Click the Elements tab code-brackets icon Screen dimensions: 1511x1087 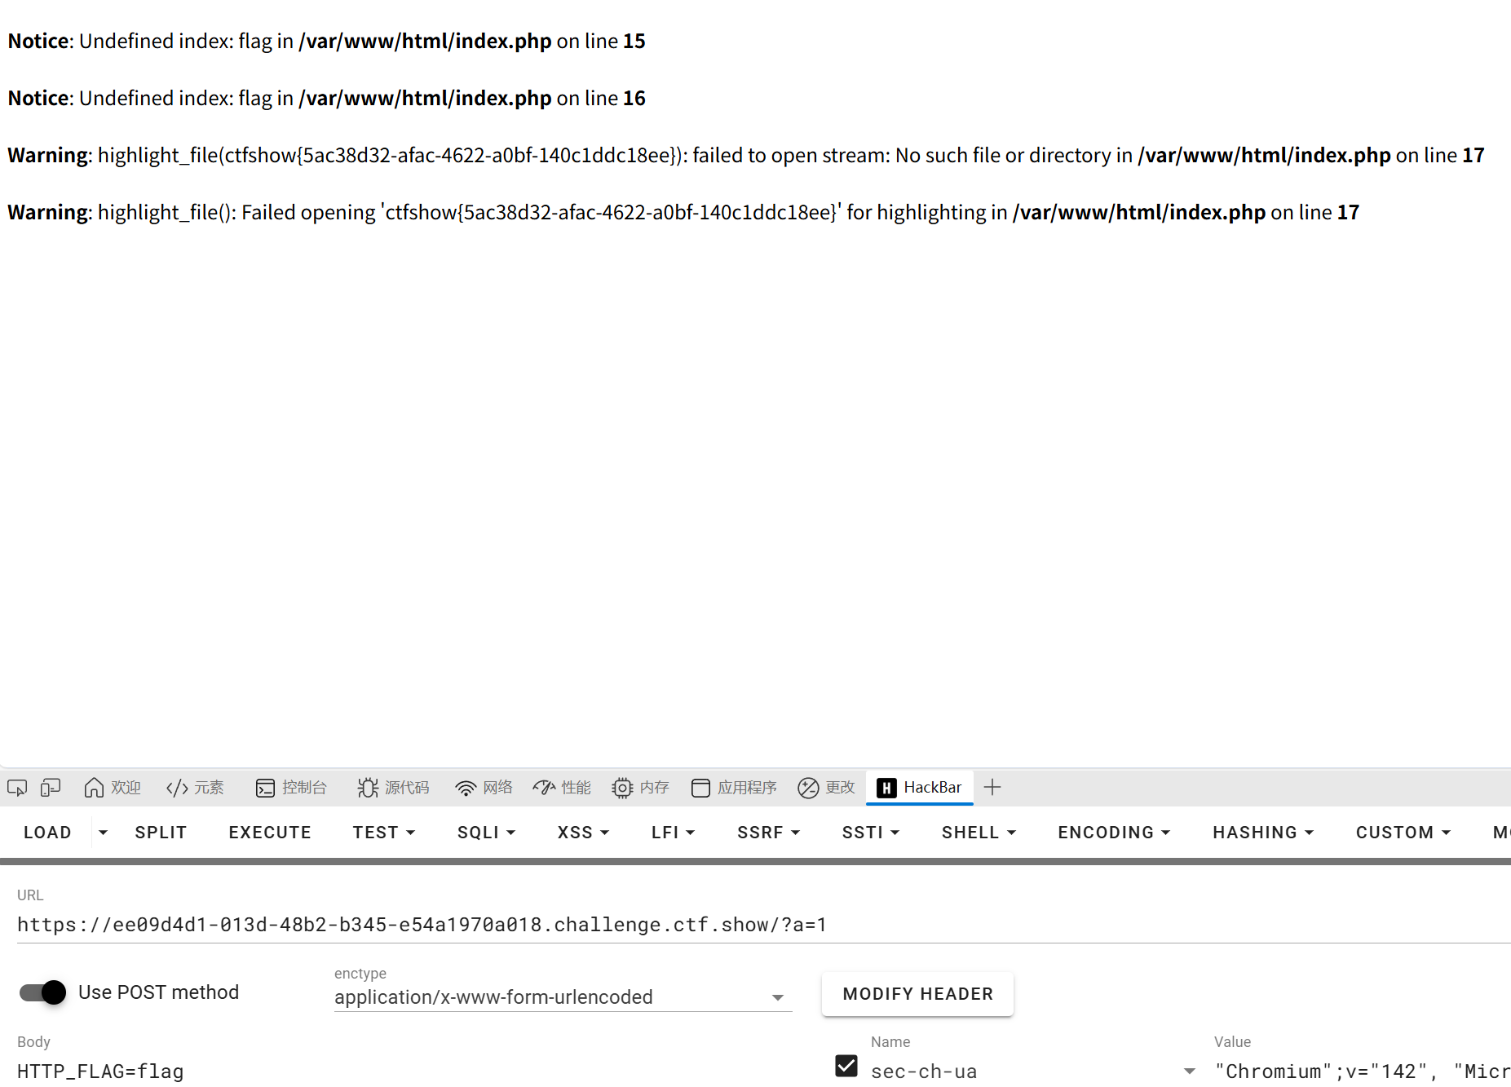point(177,788)
